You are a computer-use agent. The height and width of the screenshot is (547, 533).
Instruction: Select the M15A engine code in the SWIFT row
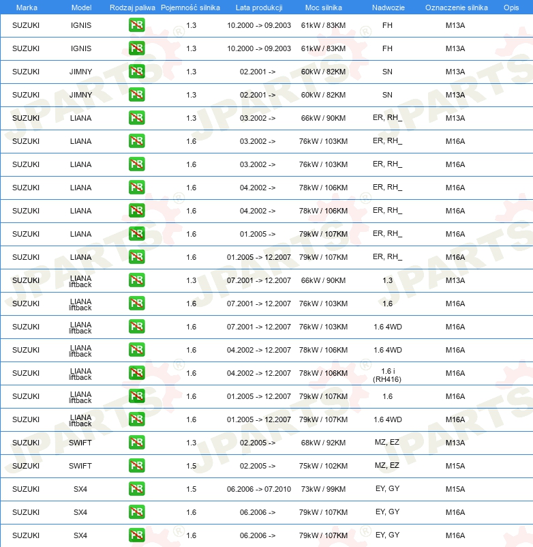455,466
